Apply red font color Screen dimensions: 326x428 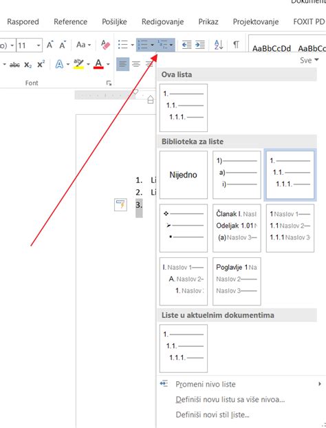pos(98,65)
